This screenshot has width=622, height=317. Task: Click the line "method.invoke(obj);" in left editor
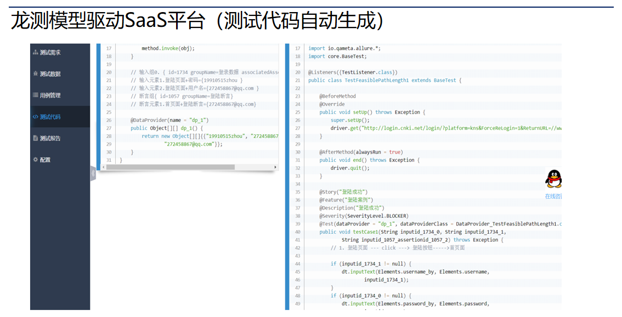[x=168, y=48]
